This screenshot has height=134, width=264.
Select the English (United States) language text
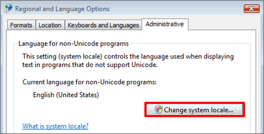[66, 95]
